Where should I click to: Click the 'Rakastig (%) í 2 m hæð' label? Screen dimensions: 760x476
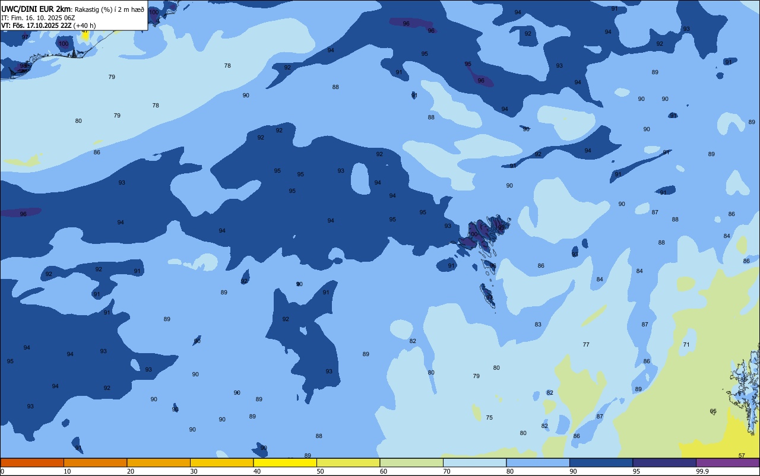point(109,9)
